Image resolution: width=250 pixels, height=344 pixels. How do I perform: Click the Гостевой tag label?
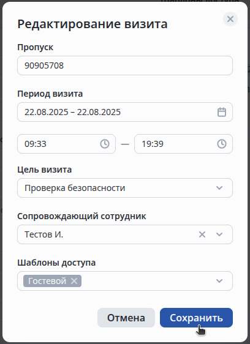point(47,281)
